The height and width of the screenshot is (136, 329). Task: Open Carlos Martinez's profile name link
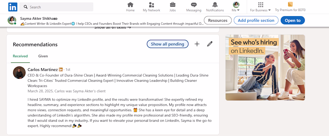[43, 69]
